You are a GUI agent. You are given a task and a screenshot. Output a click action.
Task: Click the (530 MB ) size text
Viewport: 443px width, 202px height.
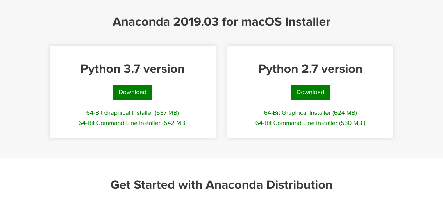tap(352, 123)
